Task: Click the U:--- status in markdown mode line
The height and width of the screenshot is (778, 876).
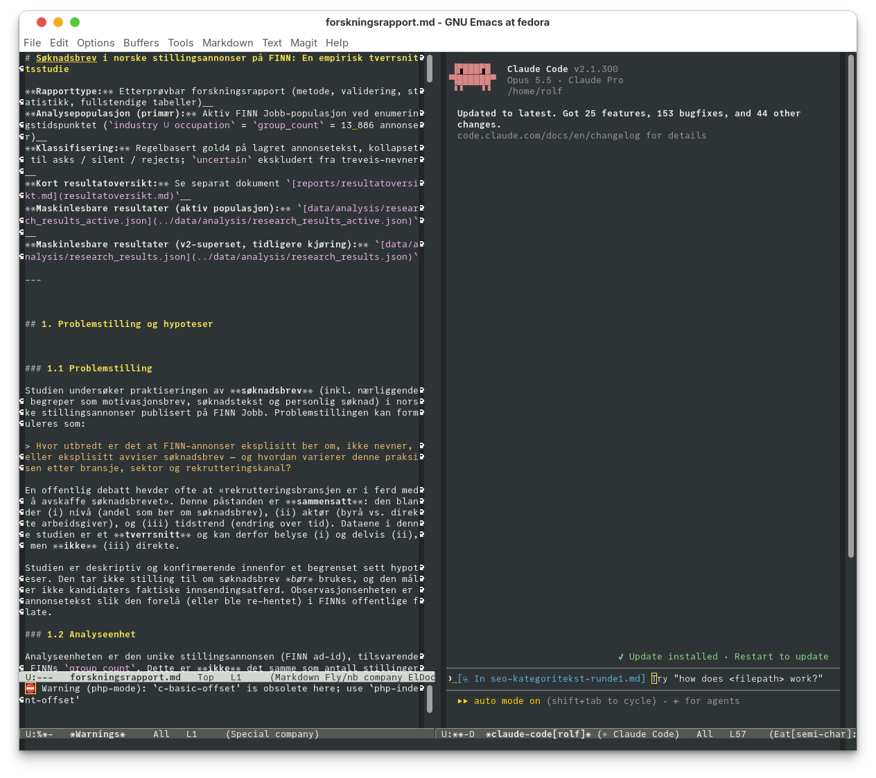Action: [39, 678]
